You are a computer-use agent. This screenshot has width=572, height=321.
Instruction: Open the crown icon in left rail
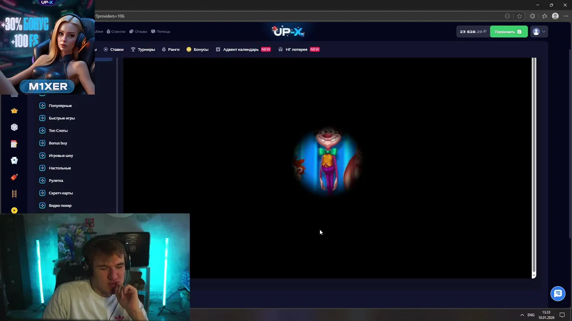(14, 111)
